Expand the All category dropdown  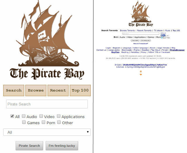coord(47,132)
